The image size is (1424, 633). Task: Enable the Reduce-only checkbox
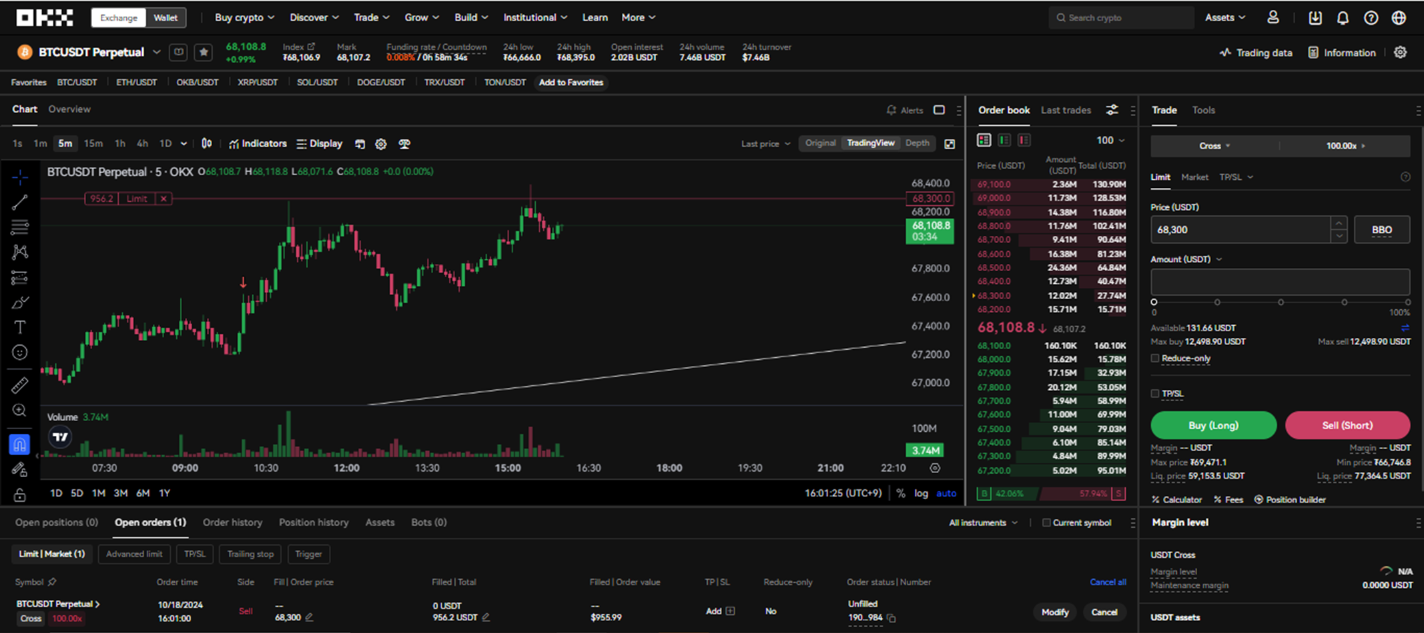coord(1155,358)
